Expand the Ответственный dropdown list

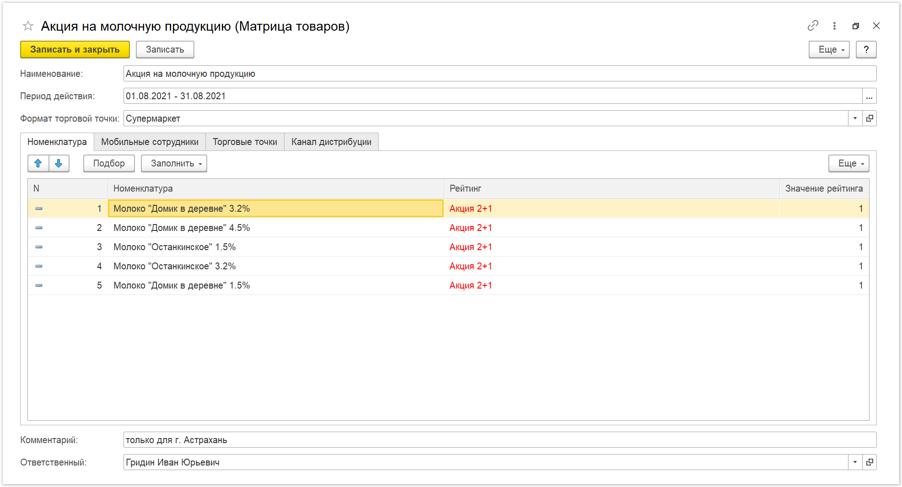pyautogui.click(x=855, y=462)
